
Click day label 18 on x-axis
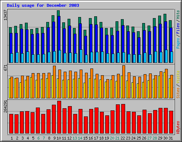(101, 138)
